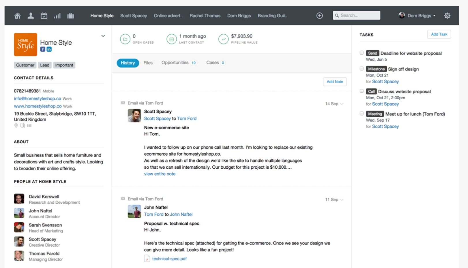Screen dimensions: 468x268
Task: Open the sales pipeline bar chart icon
Action: 57,16
